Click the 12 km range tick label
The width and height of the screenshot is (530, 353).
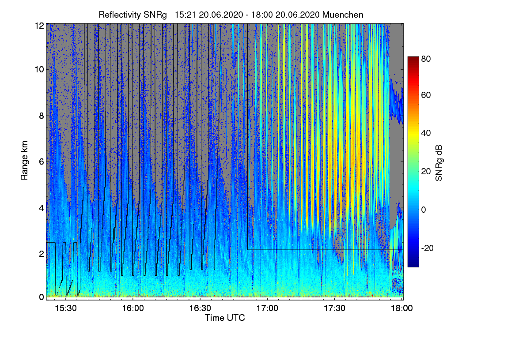[x=39, y=25]
